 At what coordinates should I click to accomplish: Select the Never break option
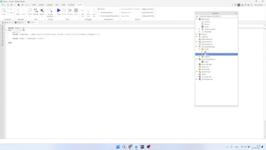click(101, 9)
